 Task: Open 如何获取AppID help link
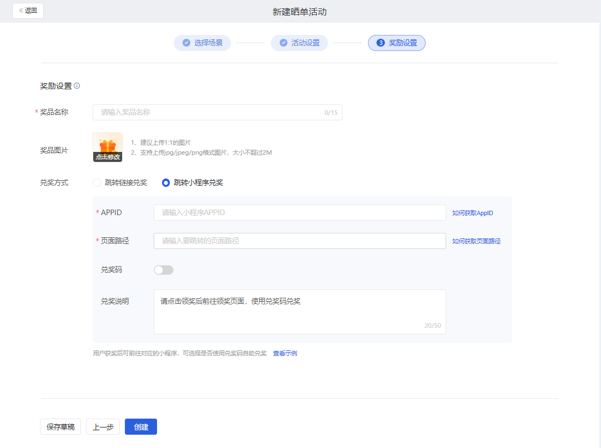473,213
